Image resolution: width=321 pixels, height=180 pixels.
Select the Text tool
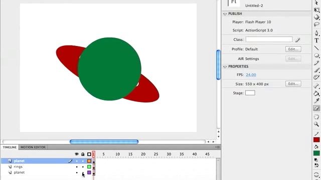tap(316, 40)
